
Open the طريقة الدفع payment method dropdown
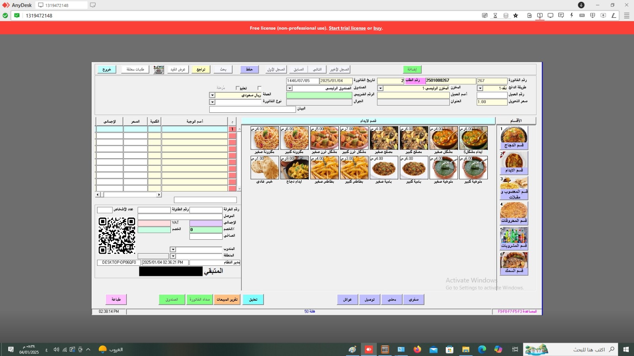(480, 88)
